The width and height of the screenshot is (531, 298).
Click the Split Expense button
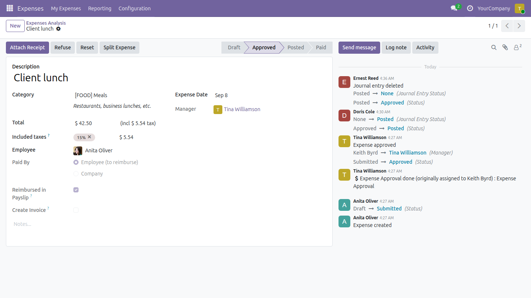tap(119, 47)
